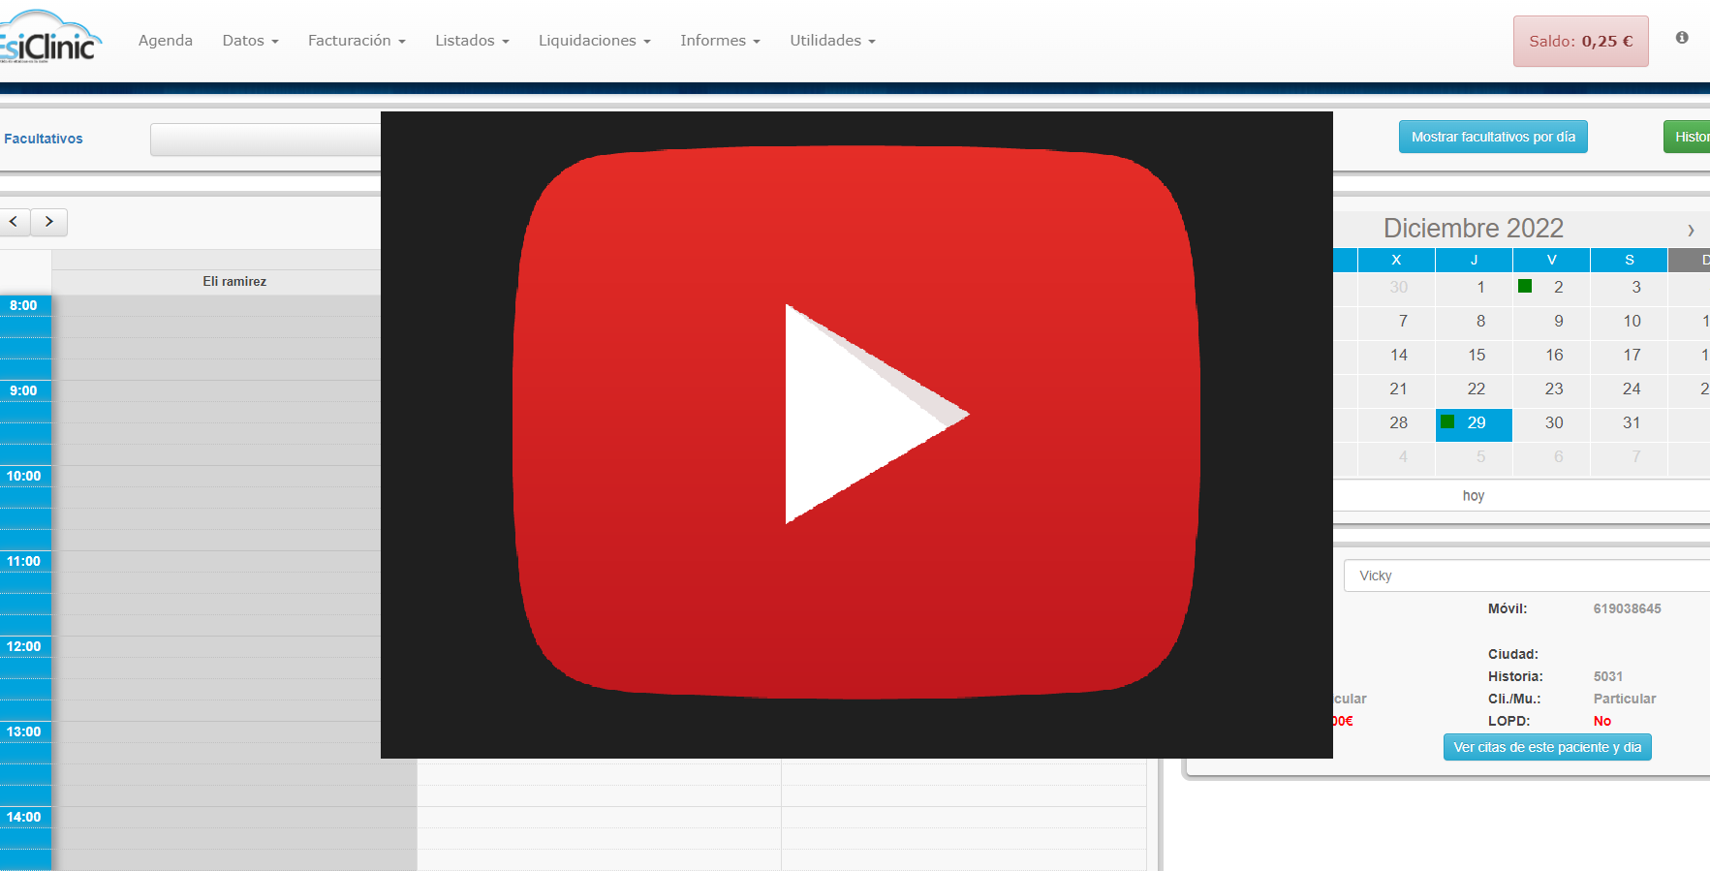Click the 11:00 time slot label
Screen dimensions: 1710x871
pos(24,561)
